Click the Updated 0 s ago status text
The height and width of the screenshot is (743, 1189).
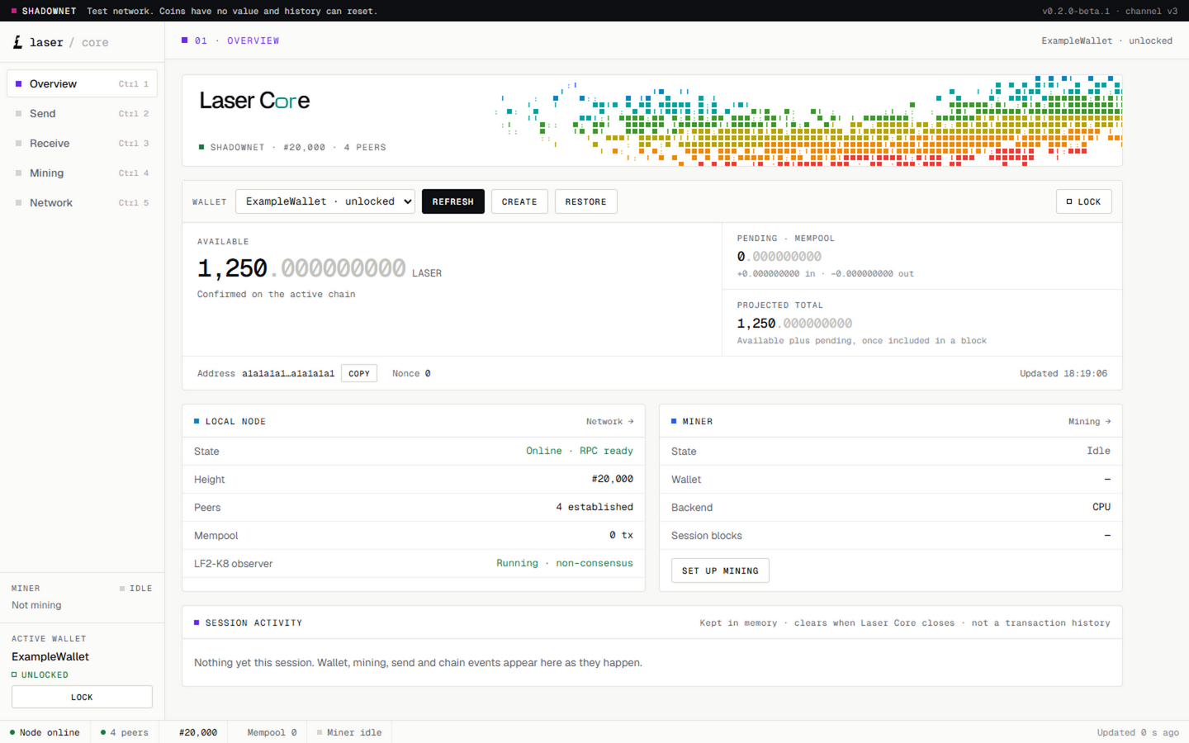click(1138, 732)
